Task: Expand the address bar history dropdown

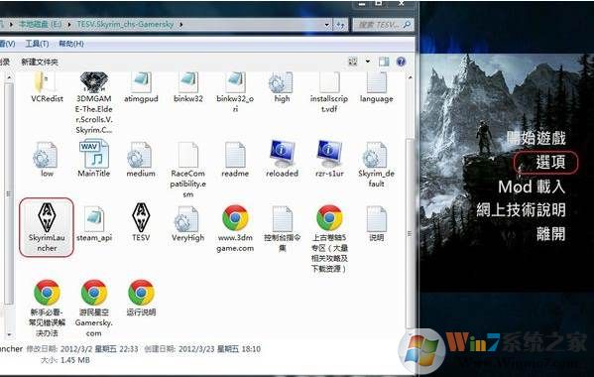Action: (x=327, y=25)
